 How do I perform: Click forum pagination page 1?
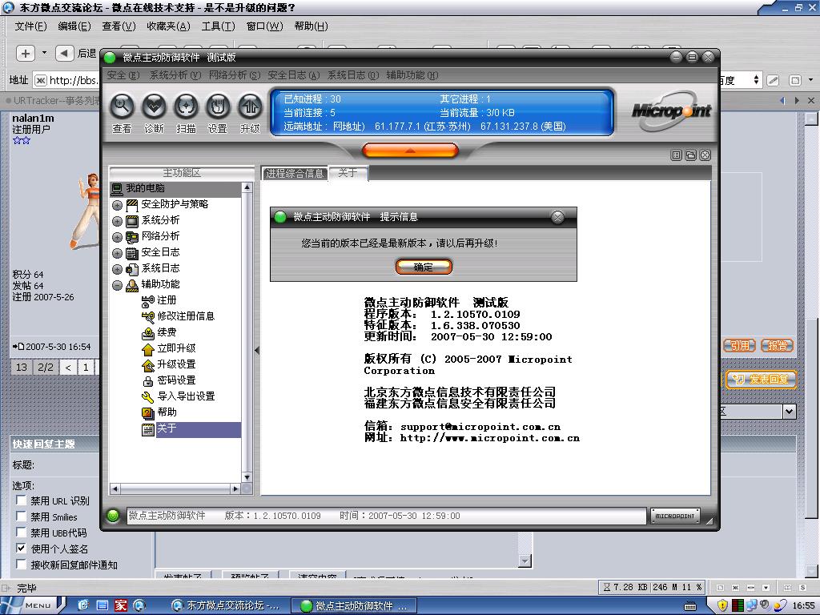pos(86,367)
